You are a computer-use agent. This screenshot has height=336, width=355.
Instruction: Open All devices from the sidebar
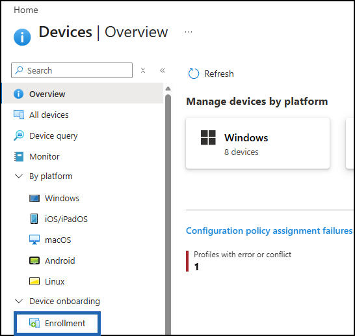49,115
